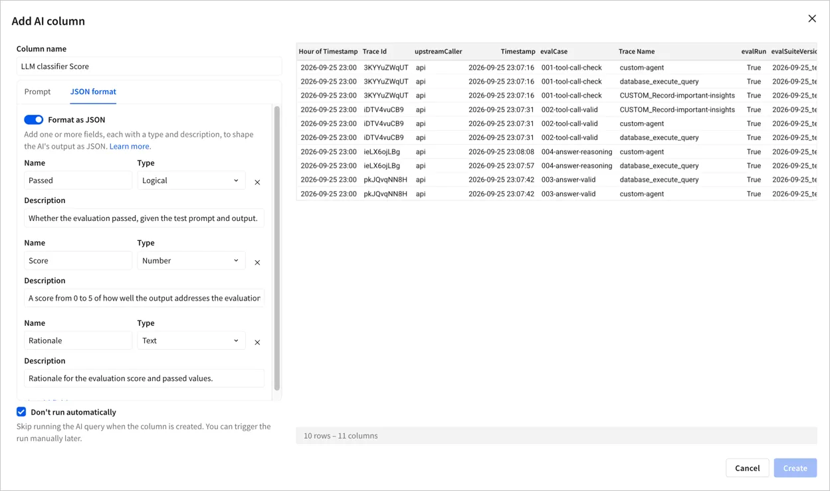Click the upstreamCaller column header
The height and width of the screenshot is (491, 830).
point(438,52)
